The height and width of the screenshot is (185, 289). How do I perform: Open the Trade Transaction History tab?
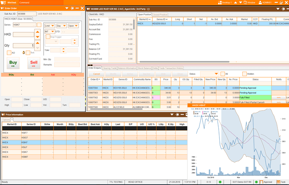[171, 68]
